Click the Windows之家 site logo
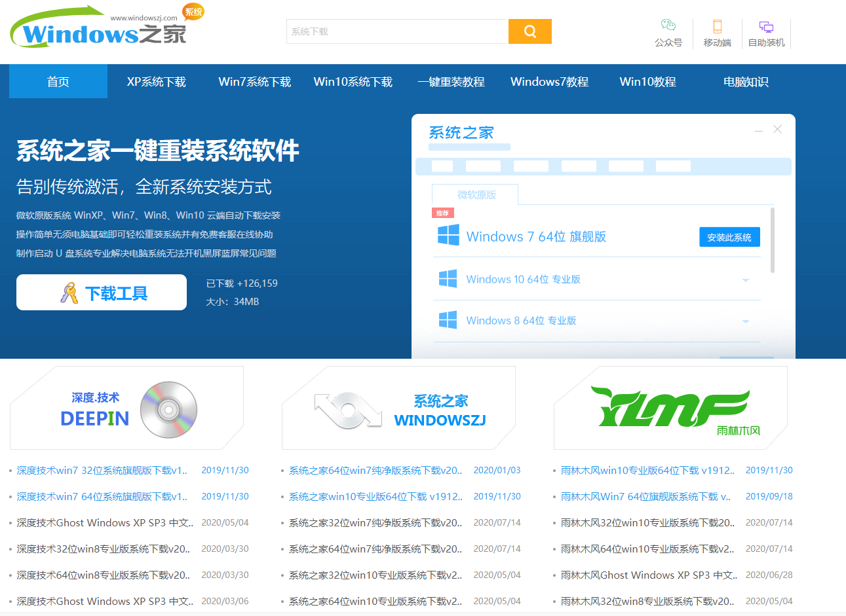 click(x=107, y=26)
